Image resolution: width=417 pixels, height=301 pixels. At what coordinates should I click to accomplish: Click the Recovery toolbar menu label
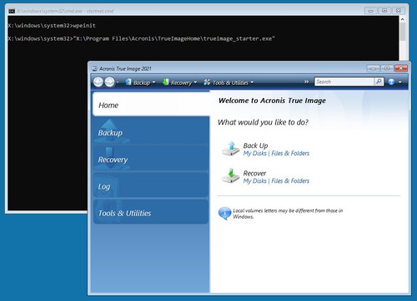[x=181, y=82]
